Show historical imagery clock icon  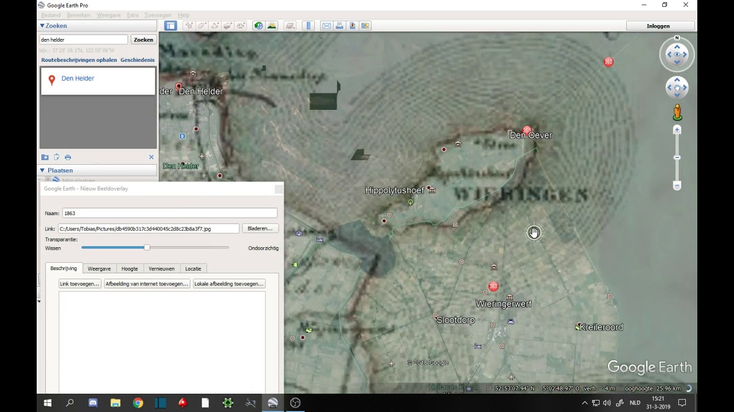pyautogui.click(x=259, y=26)
